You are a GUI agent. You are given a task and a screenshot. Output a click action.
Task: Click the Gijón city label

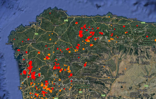pos(115,16)
